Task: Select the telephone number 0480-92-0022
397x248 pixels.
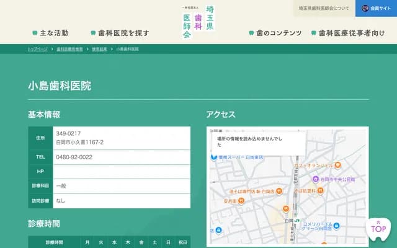Action: point(74,157)
